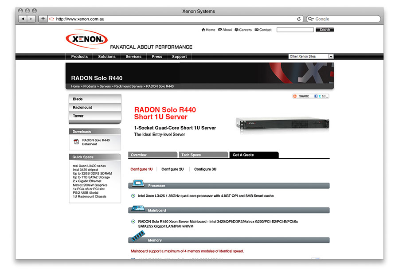Switch to the Overview tab
The width and height of the screenshot is (399, 273).
(x=139, y=155)
